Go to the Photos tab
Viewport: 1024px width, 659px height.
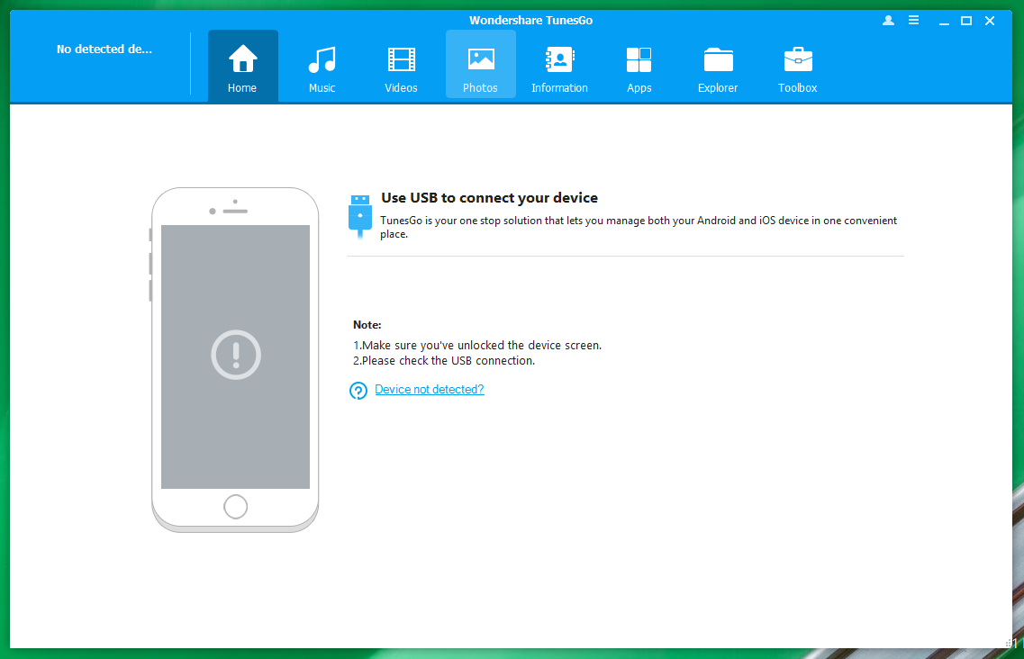(x=481, y=66)
